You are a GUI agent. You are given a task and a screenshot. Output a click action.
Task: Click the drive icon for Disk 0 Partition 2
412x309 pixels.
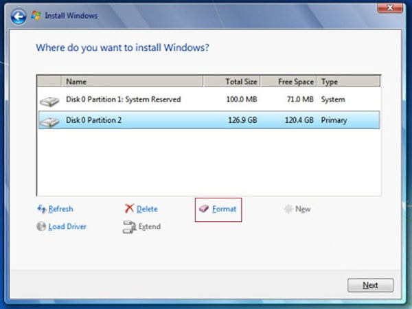[49, 122]
